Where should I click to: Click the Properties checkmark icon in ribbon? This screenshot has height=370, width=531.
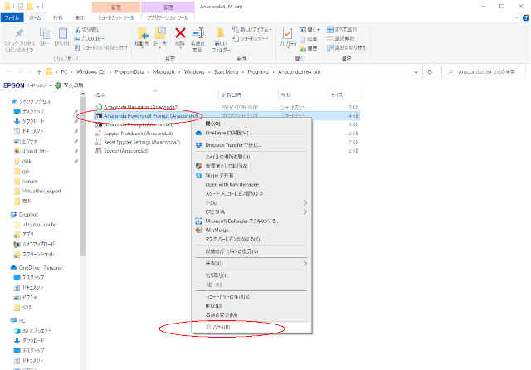point(288,34)
